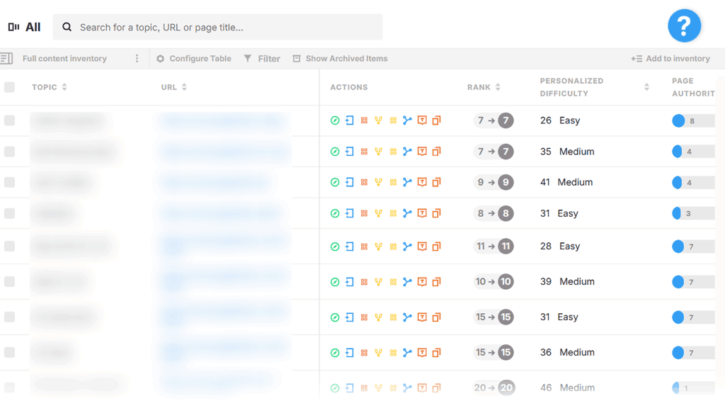Image resolution: width=725 pixels, height=401 pixels.
Task: Check the box for the 36 Medium row
Action: point(9,352)
